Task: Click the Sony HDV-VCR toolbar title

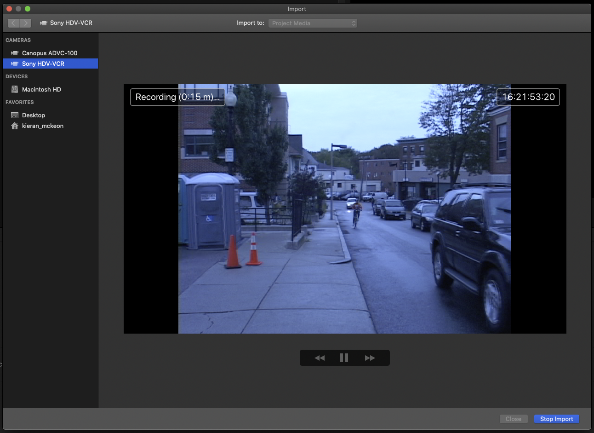Action: click(71, 23)
